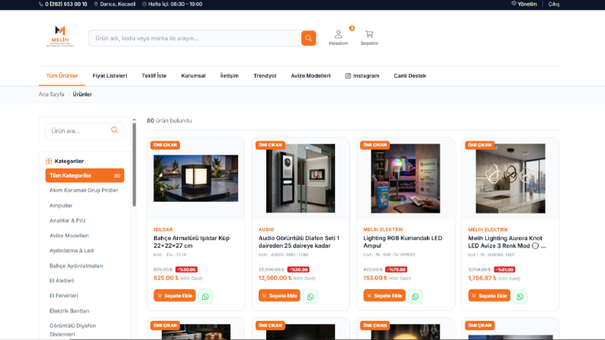
Task: Open the Kurumsal menu item
Action: (193, 75)
